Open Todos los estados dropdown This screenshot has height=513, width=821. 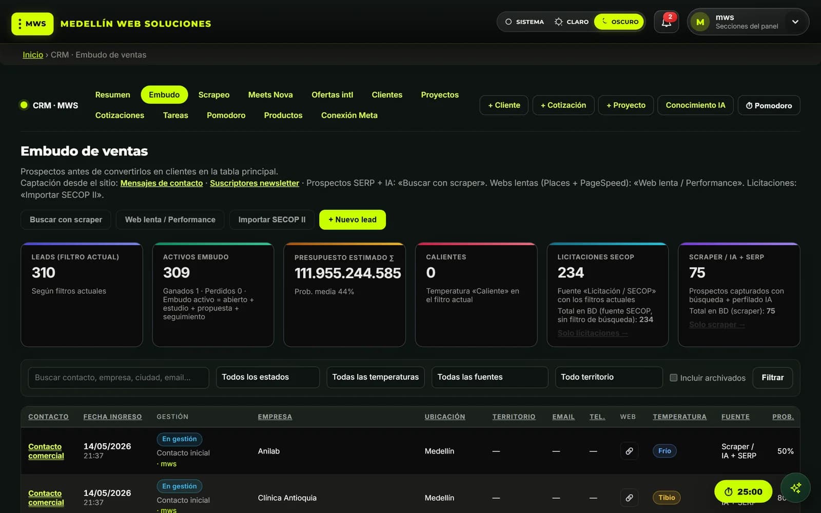pos(267,377)
